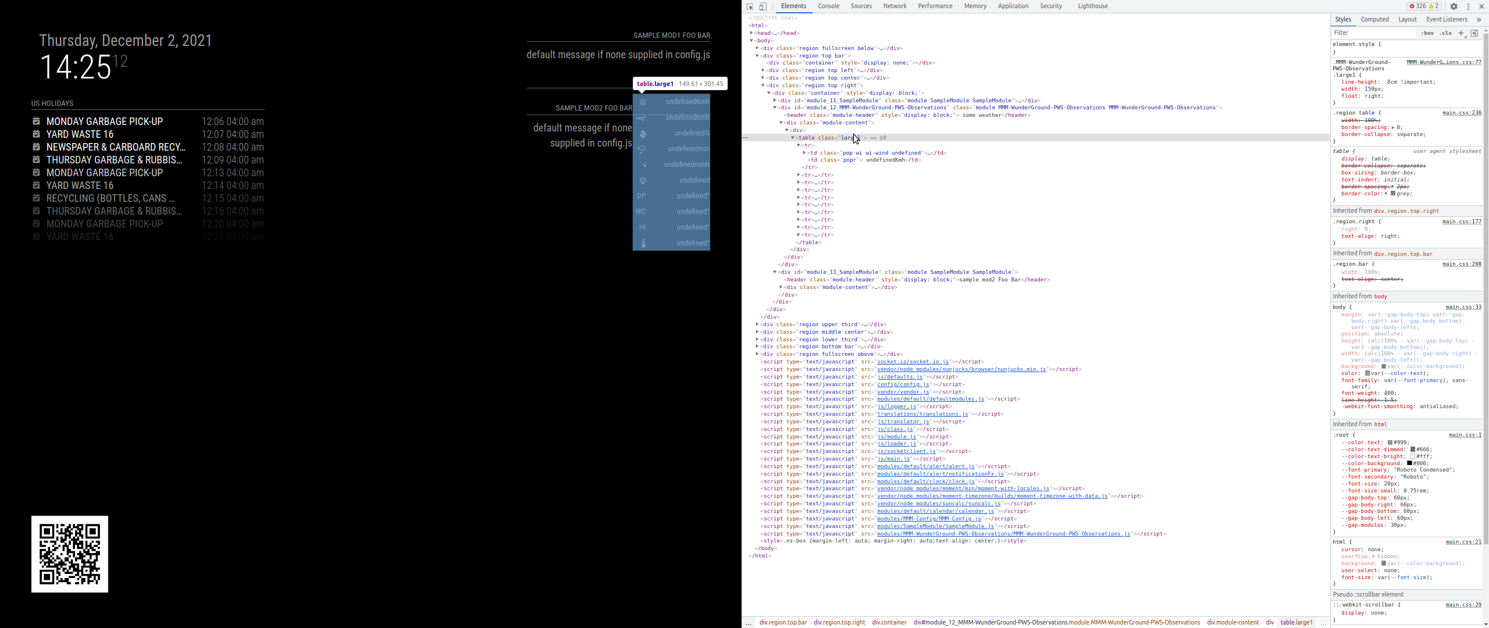
Task: Select the inspect element picker tool
Action: point(750,7)
